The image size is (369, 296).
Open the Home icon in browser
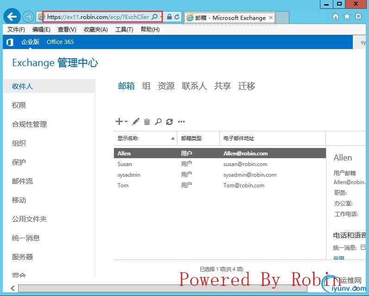(x=336, y=17)
